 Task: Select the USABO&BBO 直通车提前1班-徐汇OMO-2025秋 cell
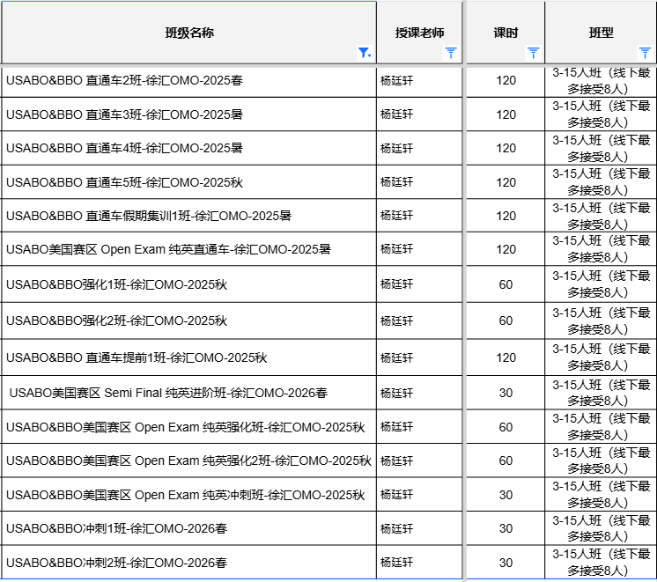137,357
